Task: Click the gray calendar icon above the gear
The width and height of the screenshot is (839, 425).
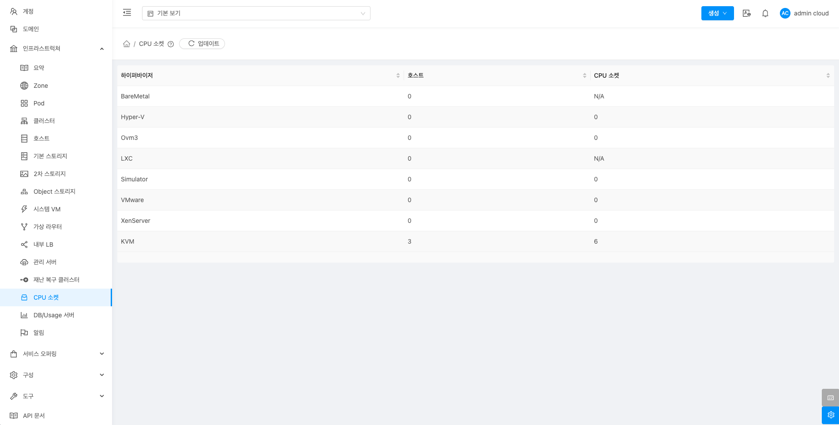Action: click(x=830, y=397)
